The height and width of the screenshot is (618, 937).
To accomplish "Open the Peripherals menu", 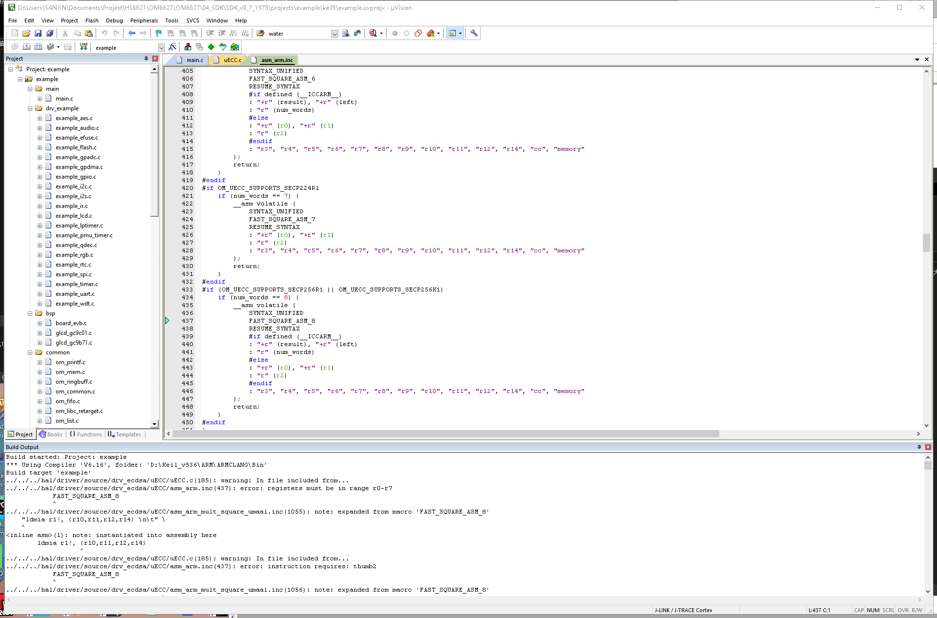I will pos(144,21).
